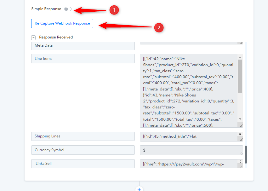Screen dimensions: 268x191
Task: Toggle the Simple Response switch
Action: [68, 9]
